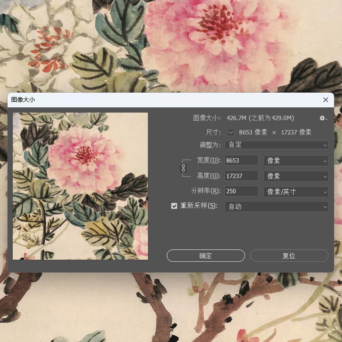
Task: Click the 426.7M image size text
Action: pyautogui.click(x=237, y=118)
